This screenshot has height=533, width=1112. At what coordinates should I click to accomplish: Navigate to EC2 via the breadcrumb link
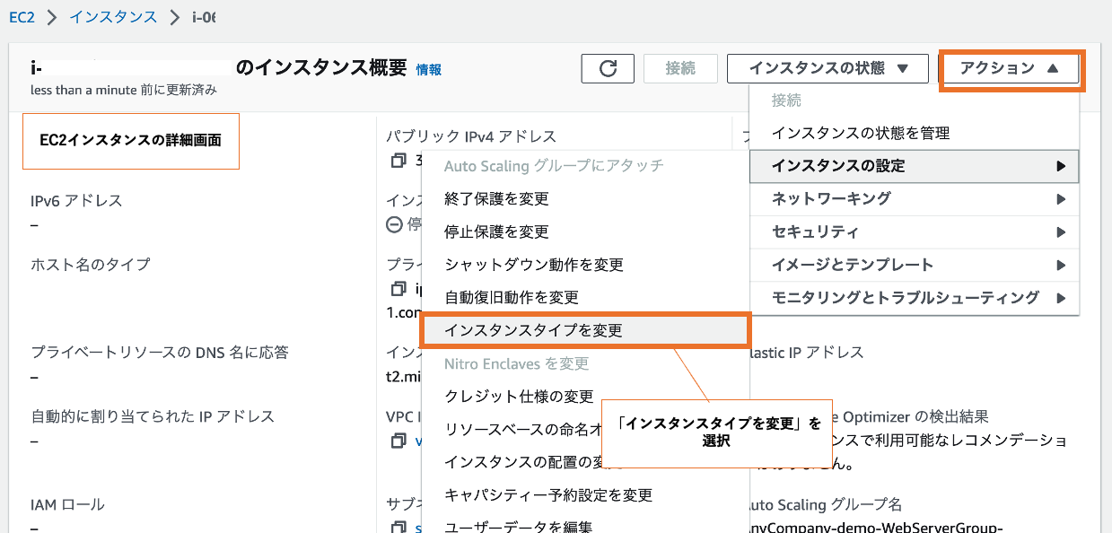(x=22, y=16)
